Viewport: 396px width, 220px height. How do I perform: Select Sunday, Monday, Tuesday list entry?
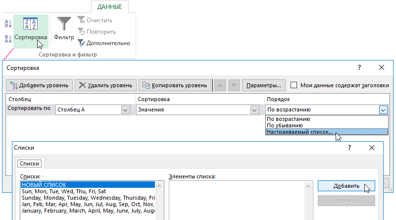88,198
